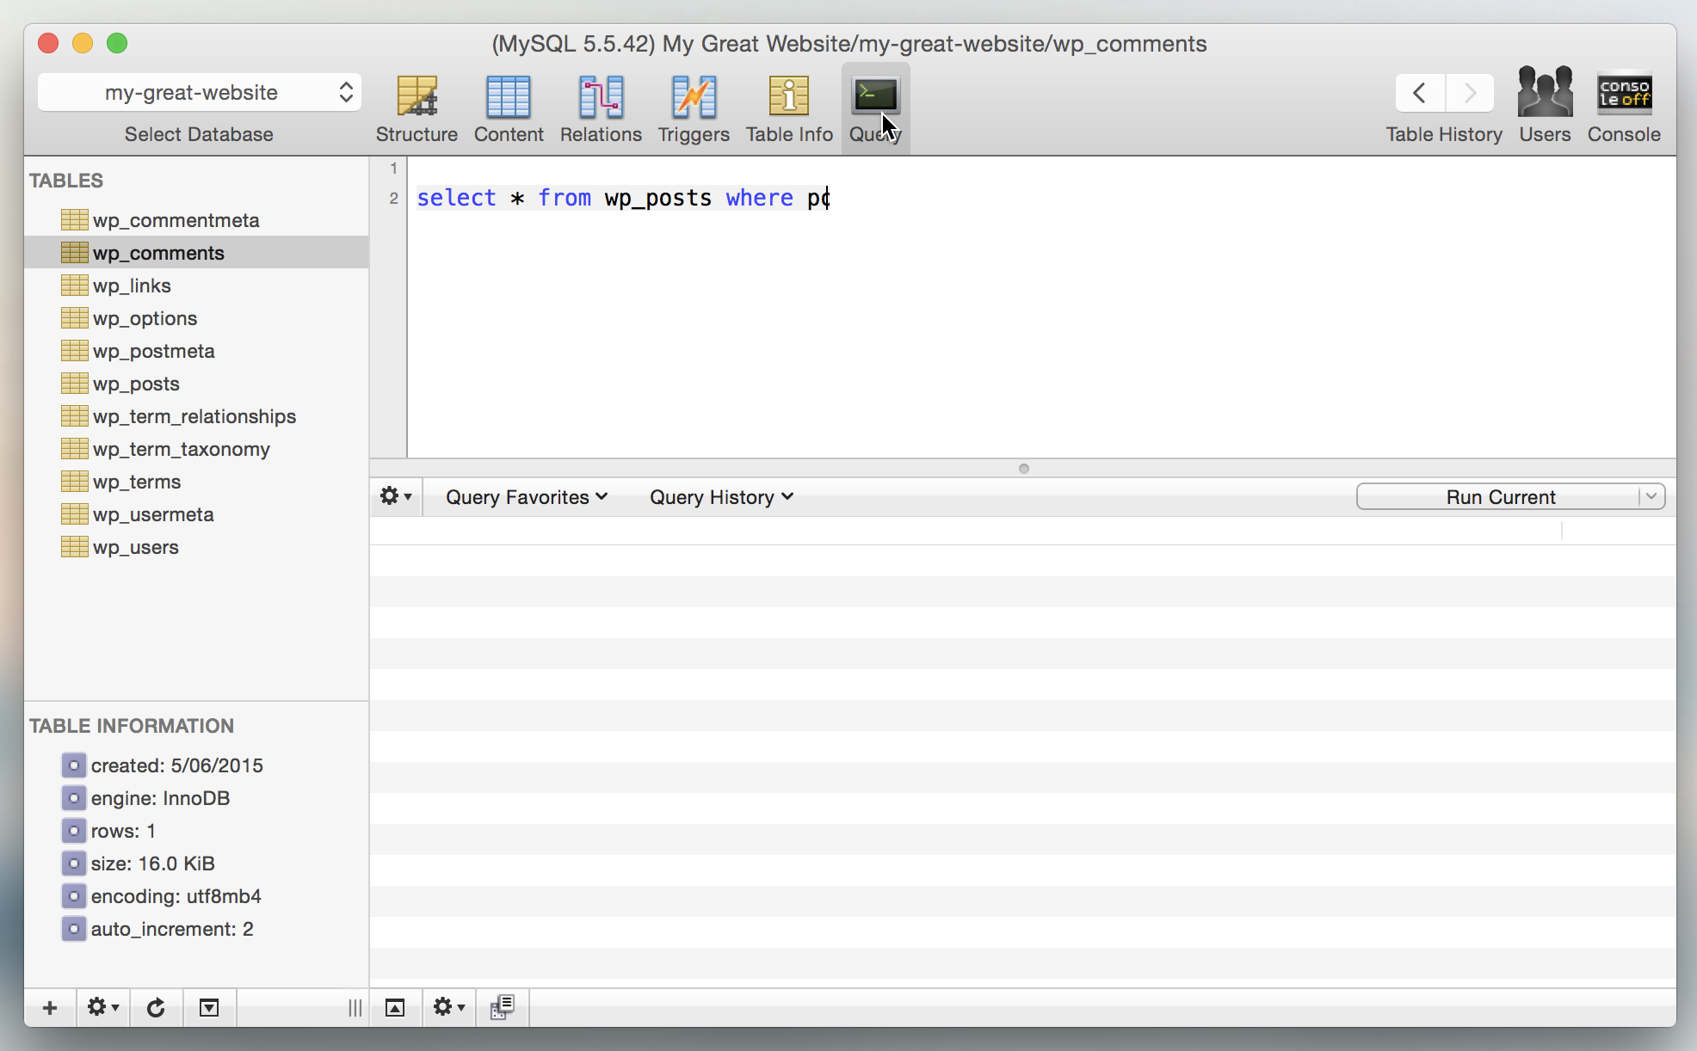The height and width of the screenshot is (1051, 1697).
Task: Add a new table
Action: [49, 1007]
